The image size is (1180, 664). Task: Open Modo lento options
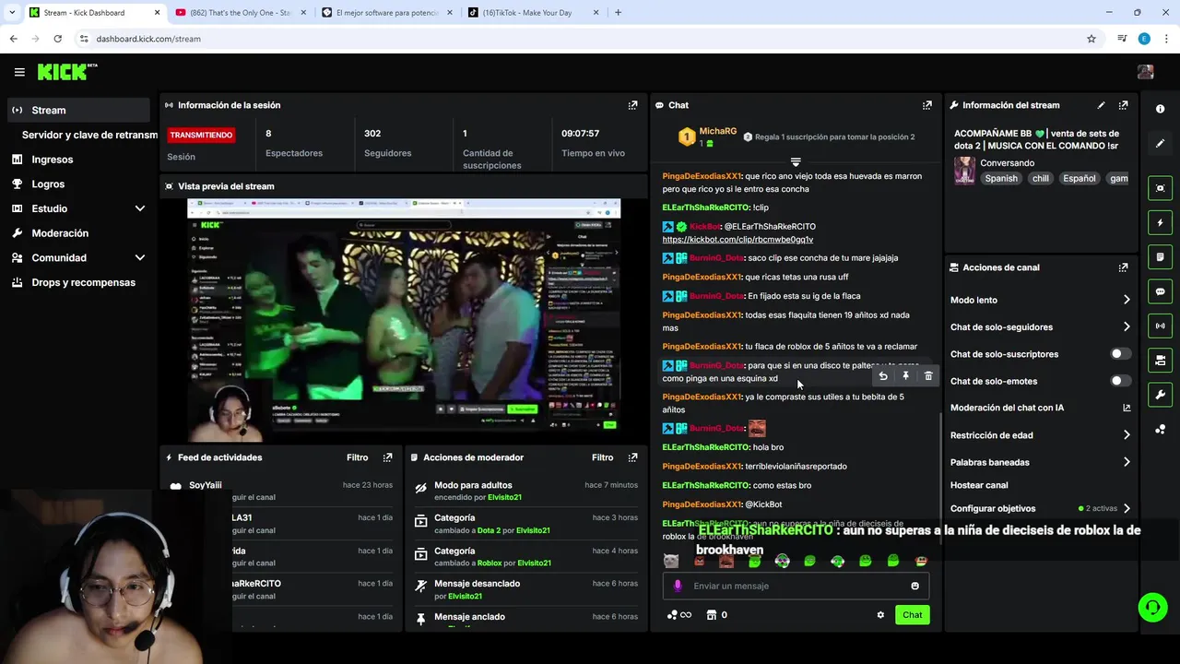pos(1040,300)
